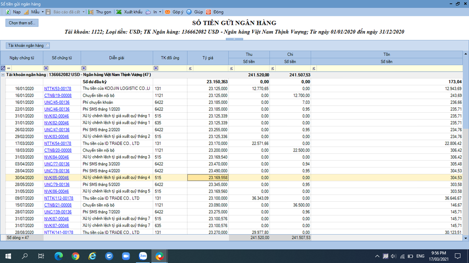Click the ≤ filter operator for Chi Số tiền
469x263 pixels.
coord(273,68)
